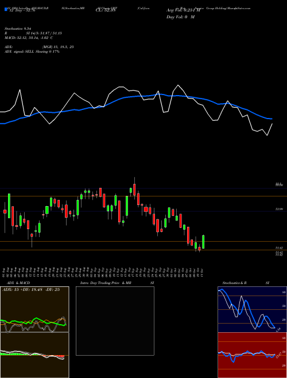Screen dimensions: 287x378
Task: Click the 'SI 14/3: 51.87 / 51.13' reading
Action: (44, 33)
